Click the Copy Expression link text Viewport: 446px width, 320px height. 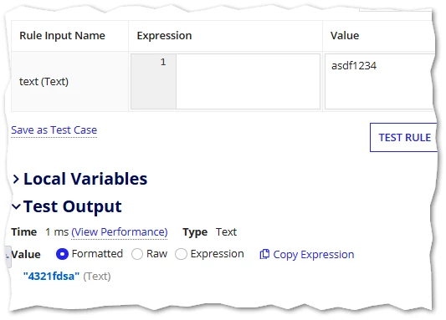(x=314, y=254)
